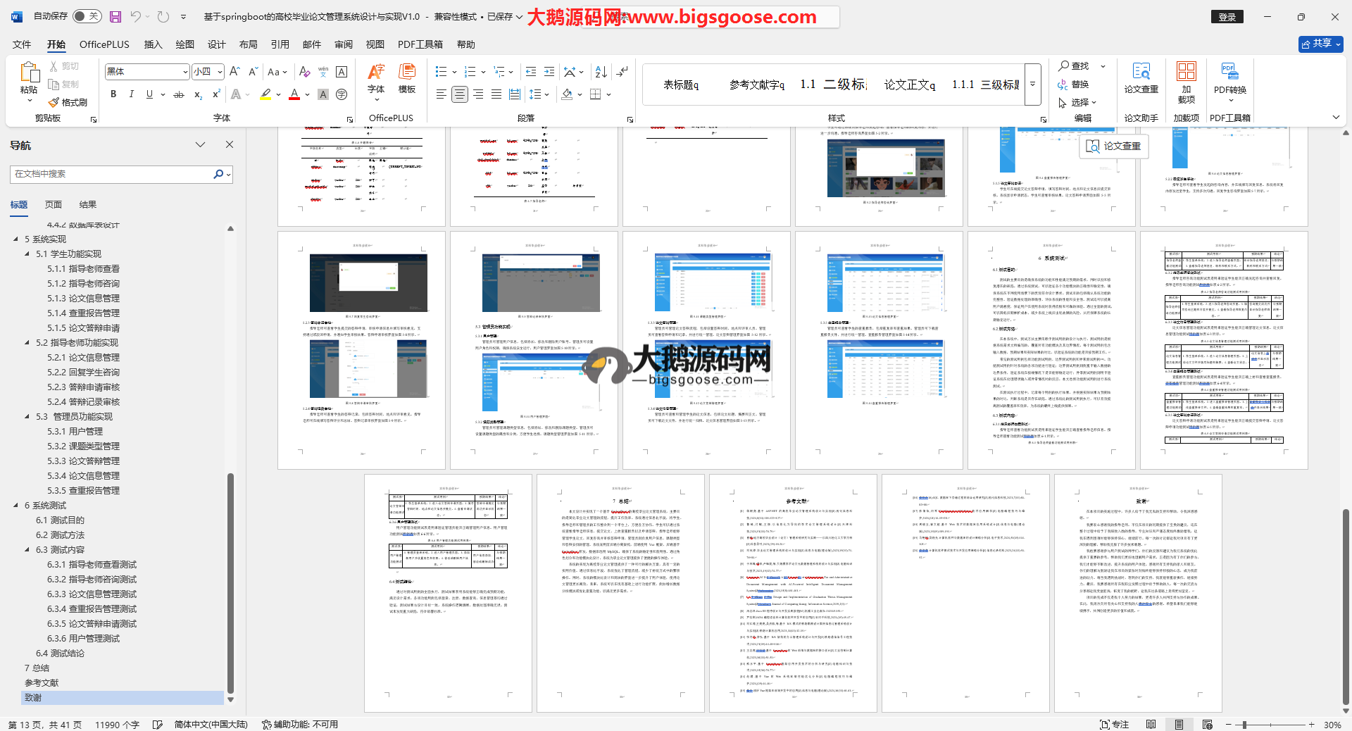
Task: Apply bold formatting with the B icon
Action: click(113, 94)
